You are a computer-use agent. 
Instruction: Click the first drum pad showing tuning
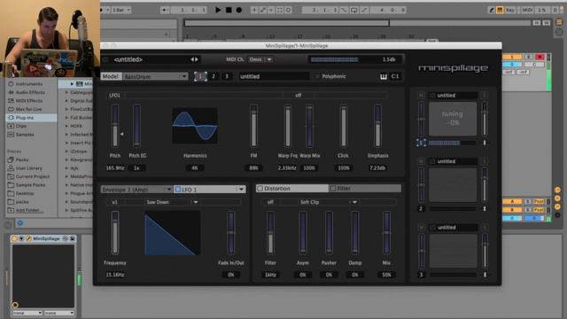[453, 119]
